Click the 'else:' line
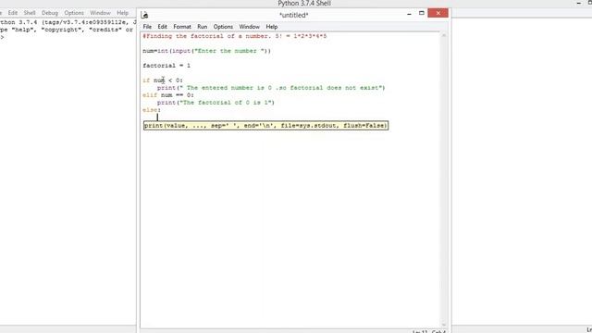Viewport: 592px width, 333px height. (x=152, y=110)
